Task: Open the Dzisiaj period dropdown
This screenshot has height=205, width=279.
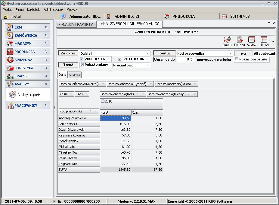Action: [147, 54]
